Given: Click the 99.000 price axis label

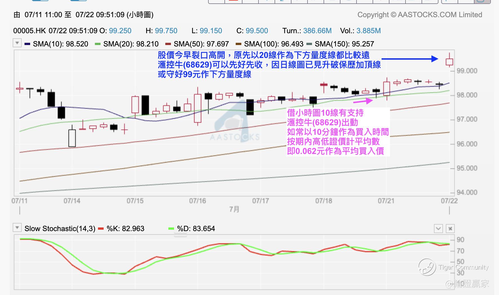Looking at the screenshot, I should (467, 71).
